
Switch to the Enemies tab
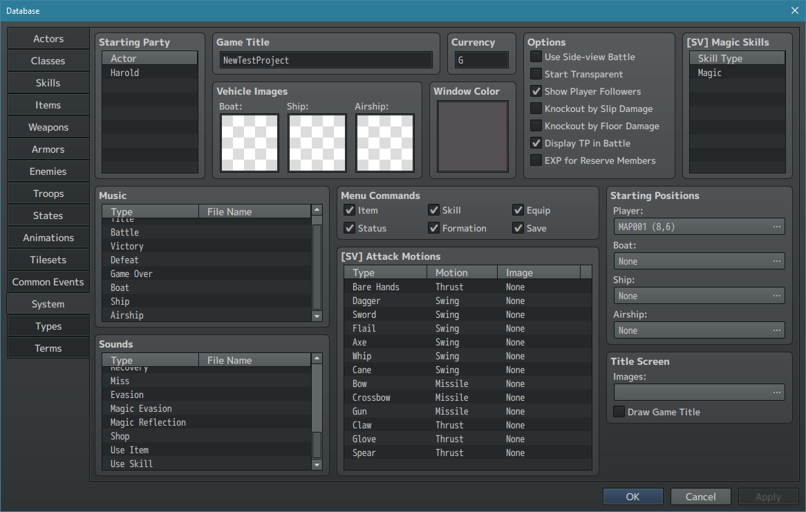click(x=48, y=171)
